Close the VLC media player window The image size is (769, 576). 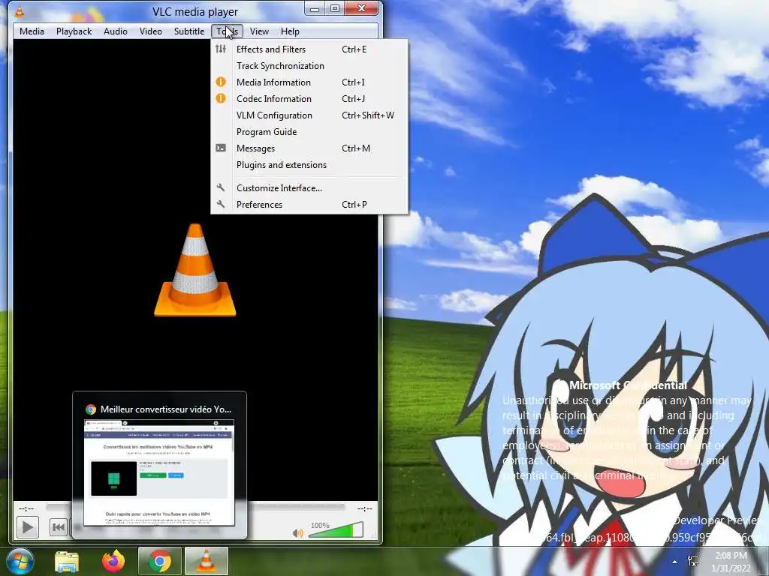coord(362,8)
